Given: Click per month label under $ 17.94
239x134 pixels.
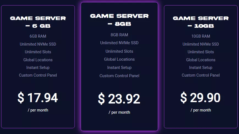Looking at the screenshot, I should point(38,110).
